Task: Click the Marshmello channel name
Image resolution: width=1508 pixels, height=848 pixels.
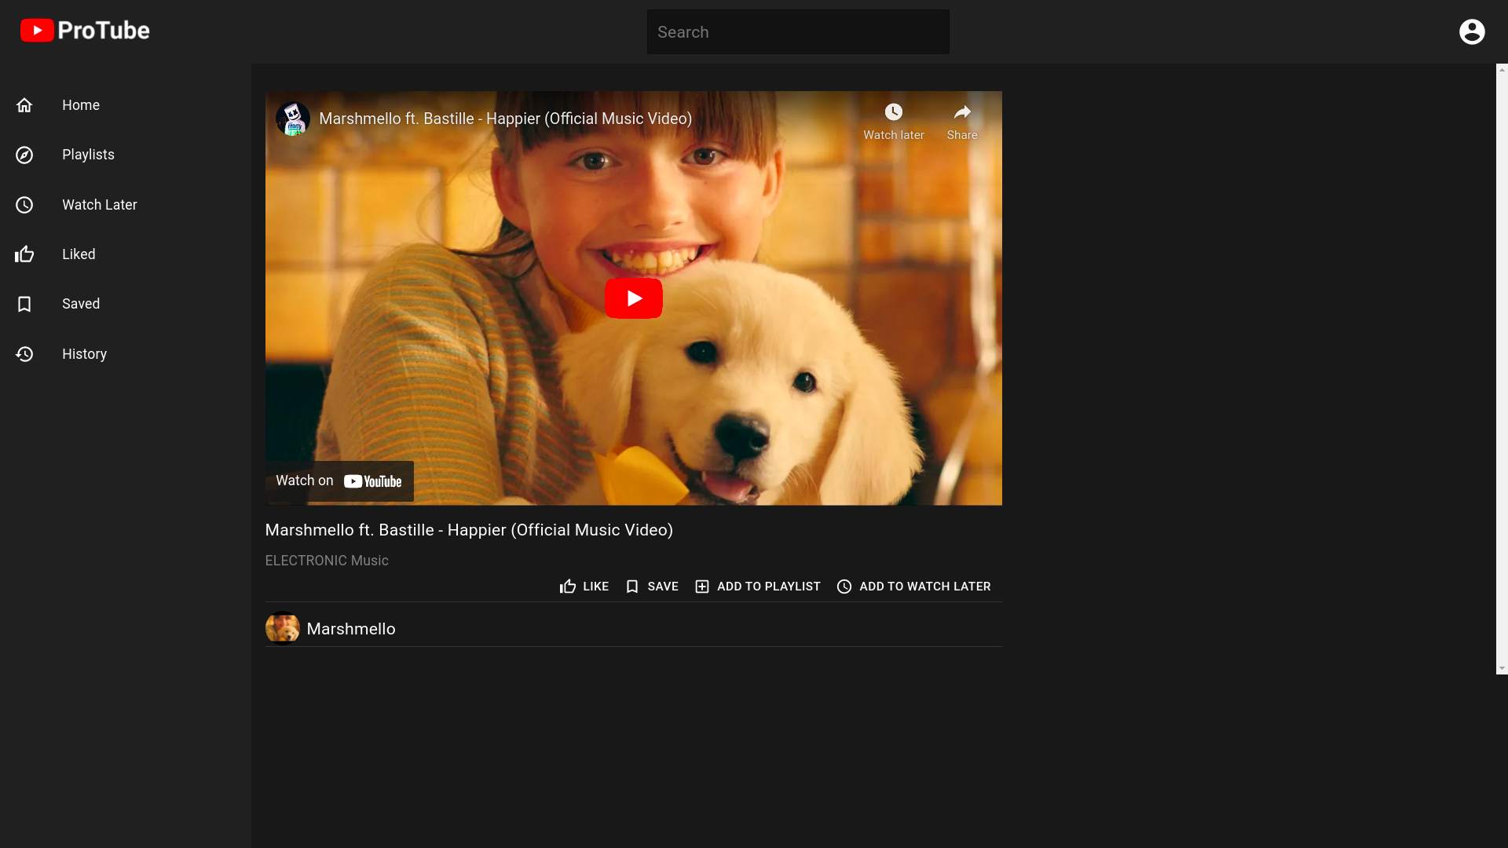Action: pos(351,629)
